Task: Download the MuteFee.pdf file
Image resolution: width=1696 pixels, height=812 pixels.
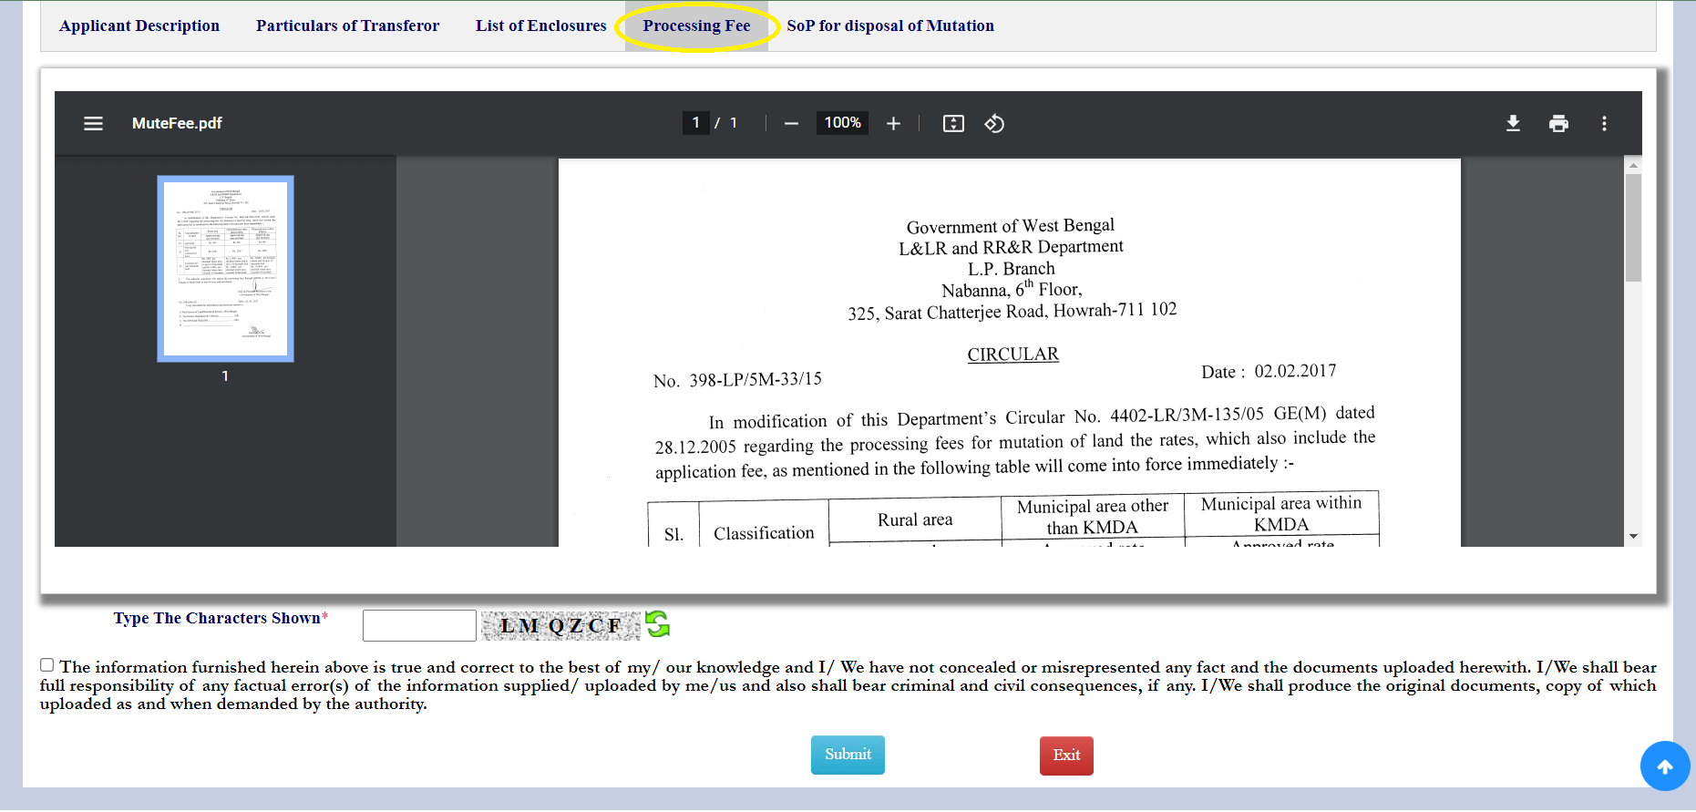Action: (x=1513, y=124)
